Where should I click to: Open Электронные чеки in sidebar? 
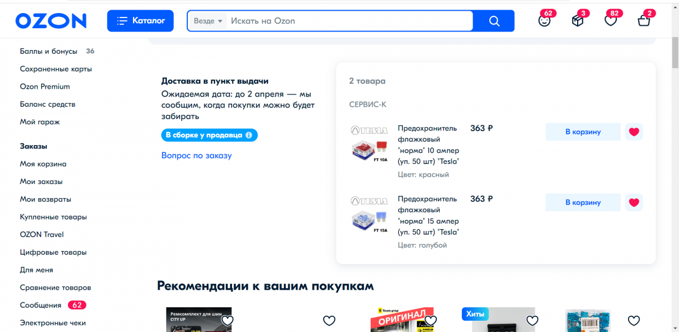coord(53,323)
